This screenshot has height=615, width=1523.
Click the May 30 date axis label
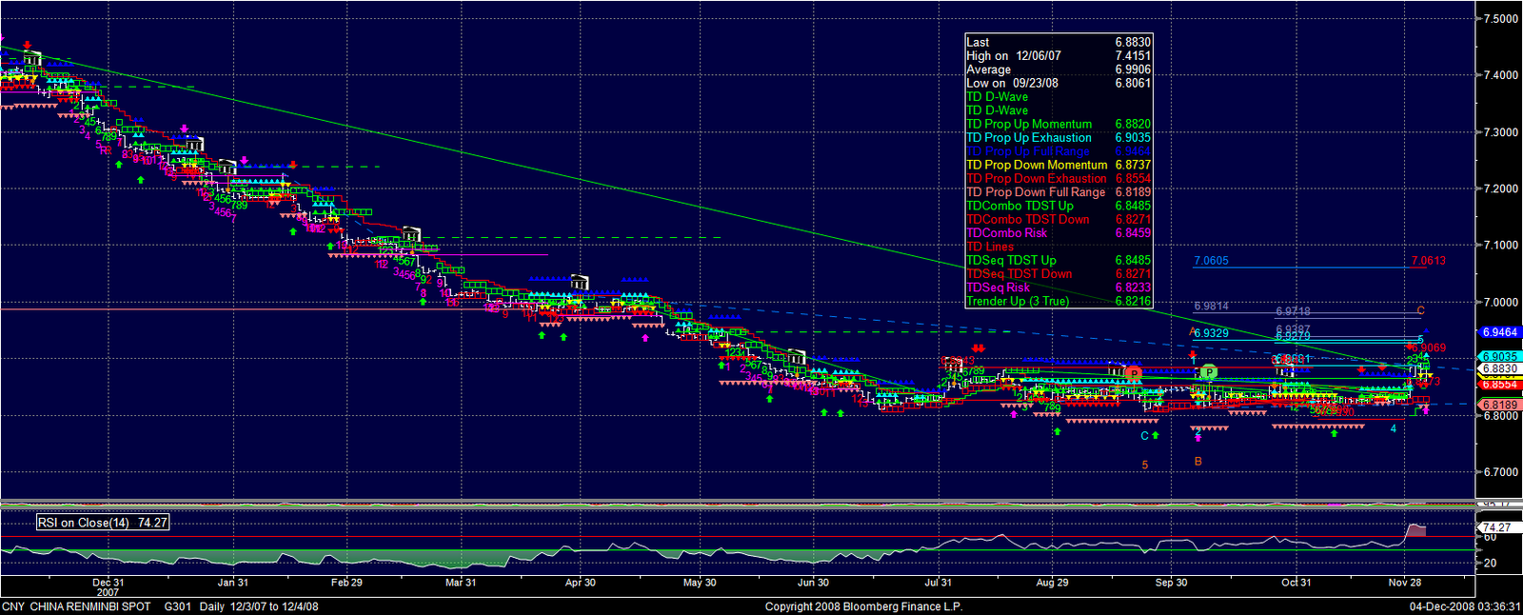click(700, 583)
